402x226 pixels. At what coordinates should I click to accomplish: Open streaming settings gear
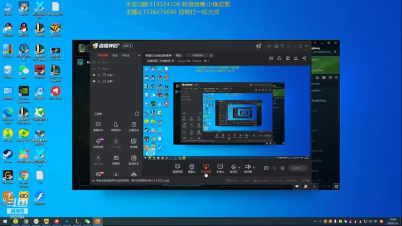coord(282,168)
